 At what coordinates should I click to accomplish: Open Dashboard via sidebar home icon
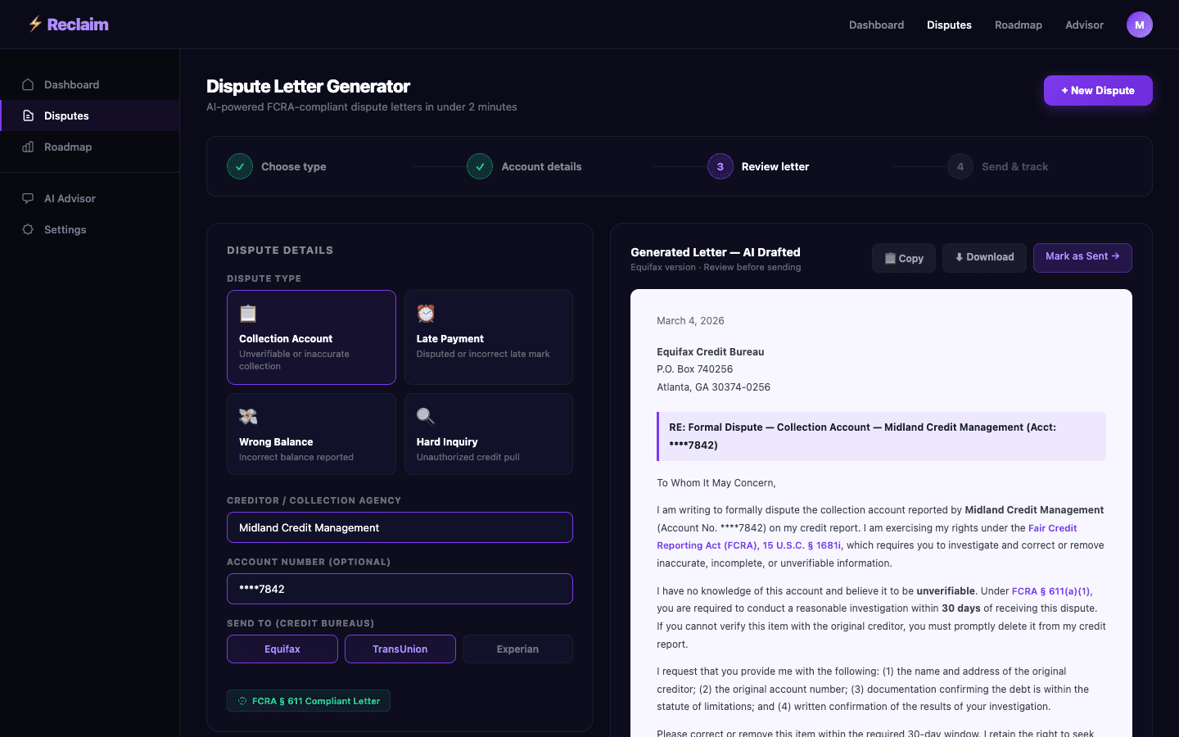pos(28,84)
